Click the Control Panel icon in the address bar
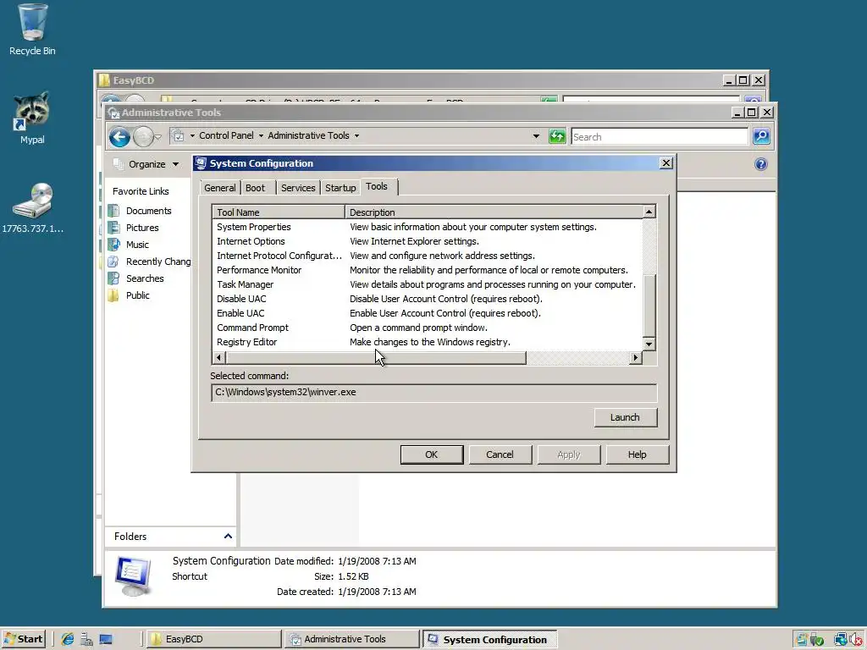Viewport: 867px width, 650px height. [178, 135]
